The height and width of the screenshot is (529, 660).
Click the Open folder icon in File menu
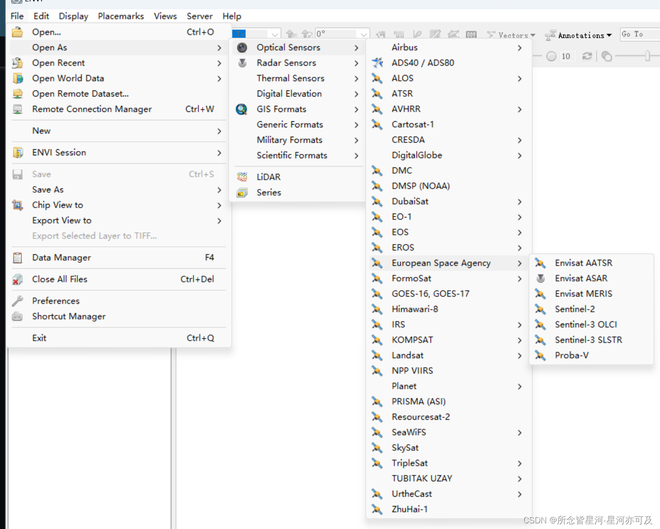17,32
